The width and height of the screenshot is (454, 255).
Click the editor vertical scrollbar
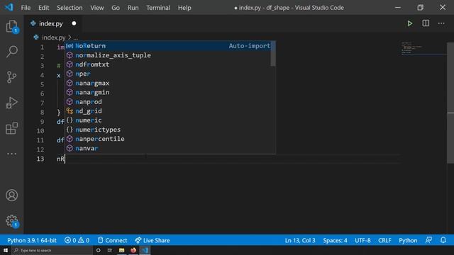[x=450, y=103]
